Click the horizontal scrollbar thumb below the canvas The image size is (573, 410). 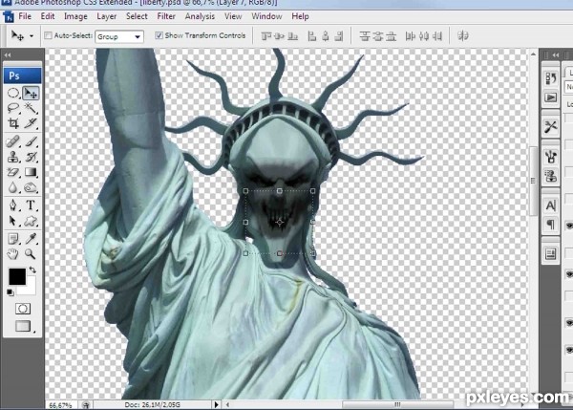[397, 404]
